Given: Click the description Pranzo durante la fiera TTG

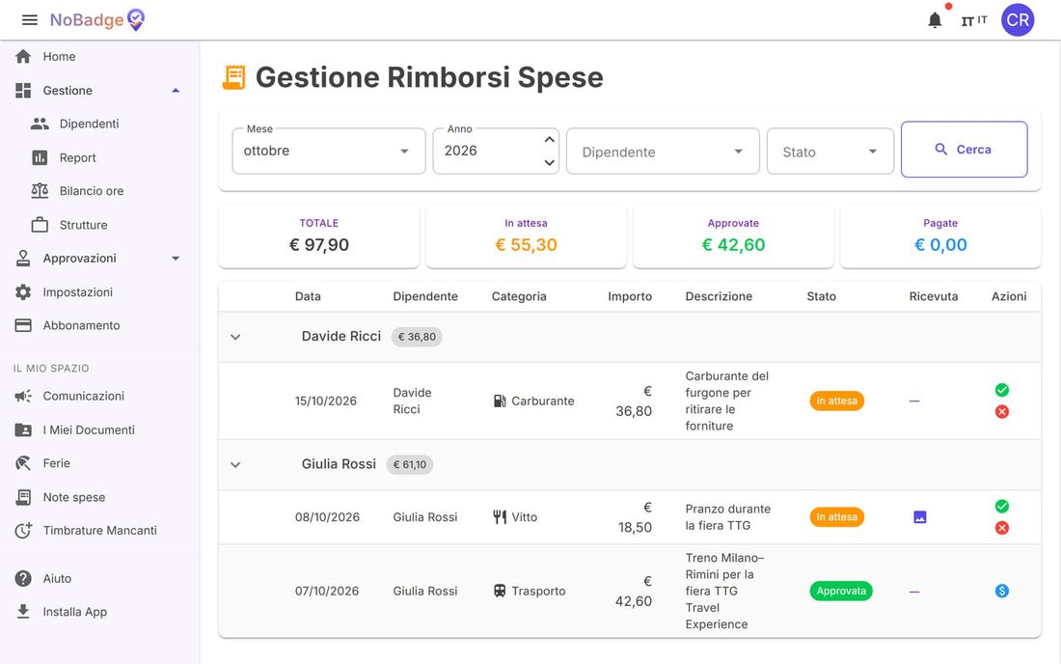Looking at the screenshot, I should 728,517.
